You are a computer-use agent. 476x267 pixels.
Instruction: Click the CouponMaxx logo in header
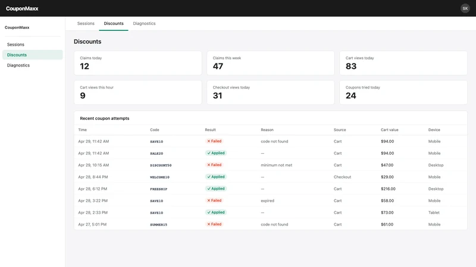click(x=22, y=8)
